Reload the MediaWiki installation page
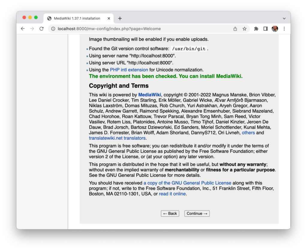 click(41, 29)
